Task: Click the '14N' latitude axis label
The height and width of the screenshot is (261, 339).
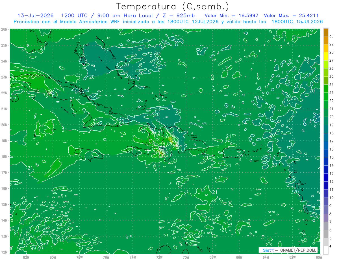Action: click(5, 220)
